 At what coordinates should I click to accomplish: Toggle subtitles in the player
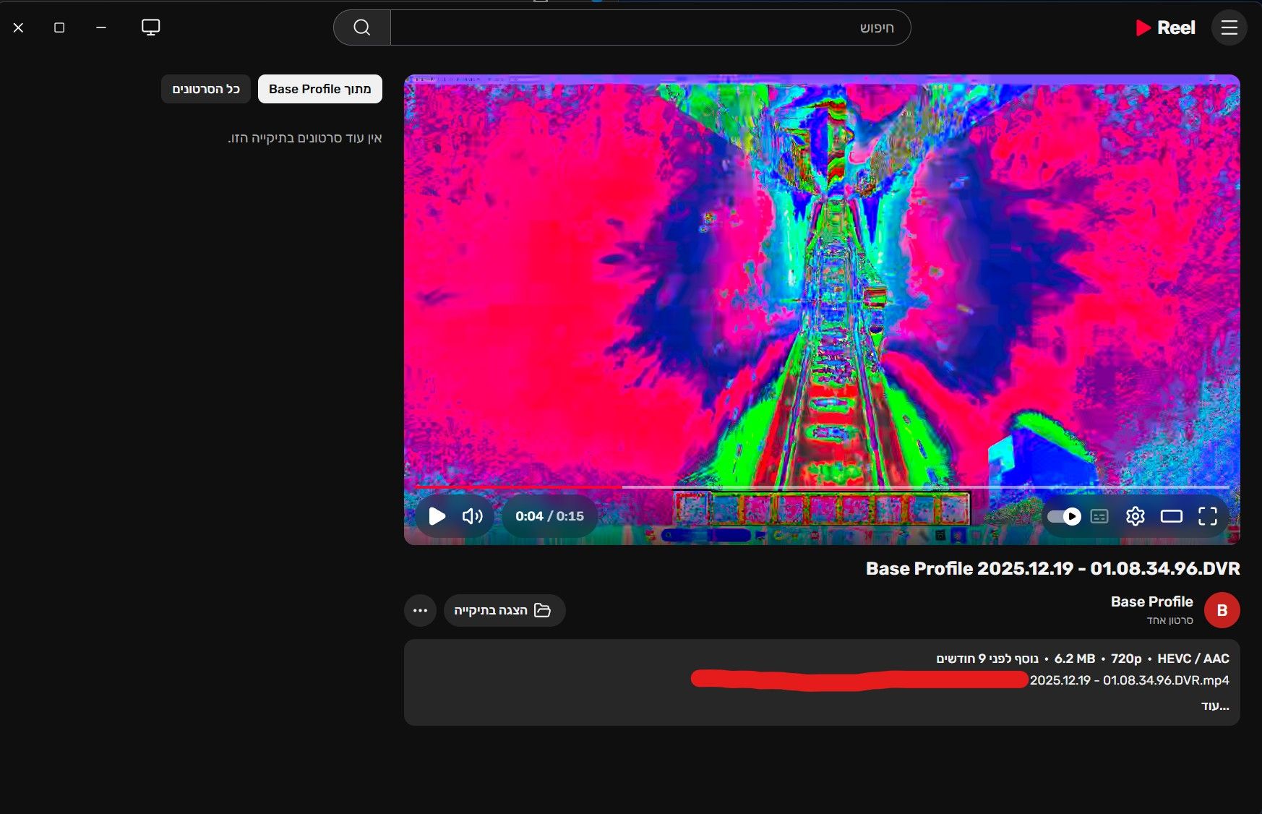tap(1099, 516)
